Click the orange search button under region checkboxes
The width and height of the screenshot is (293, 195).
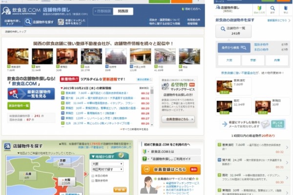point(120,190)
